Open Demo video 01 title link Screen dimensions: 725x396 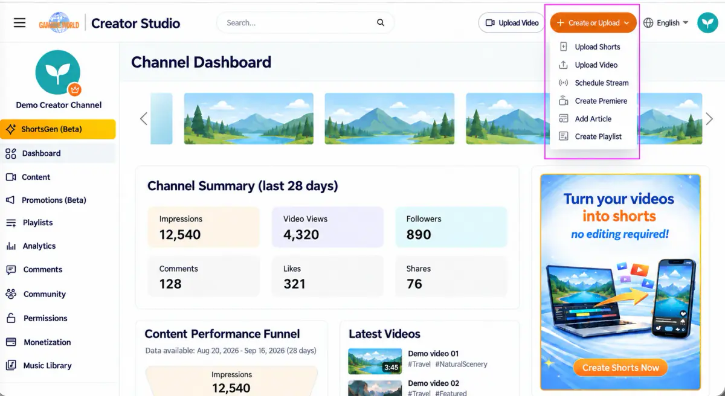tap(433, 354)
